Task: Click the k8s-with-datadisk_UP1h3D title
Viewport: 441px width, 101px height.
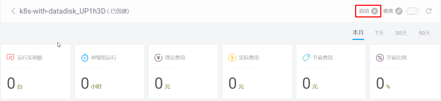Action: (62, 11)
